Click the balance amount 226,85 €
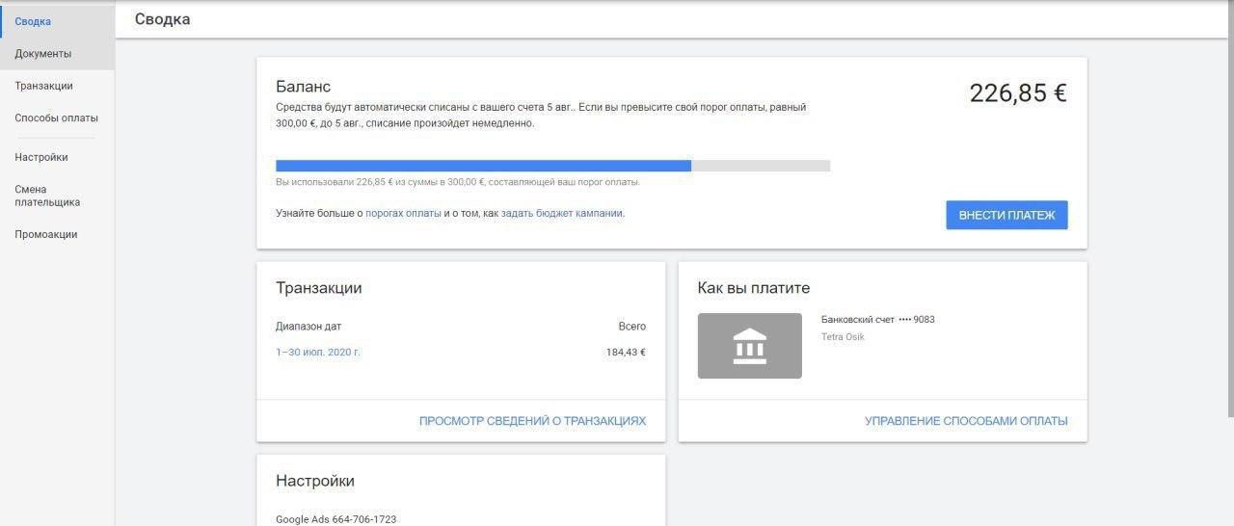 (1018, 93)
